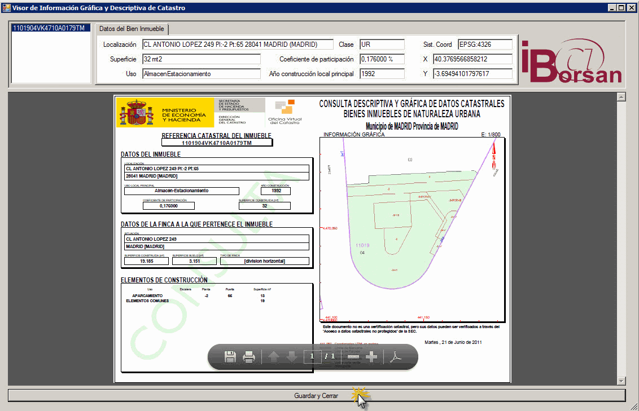
Task: Click the scroll up arrow of document viewer
Action: click(x=622, y=97)
